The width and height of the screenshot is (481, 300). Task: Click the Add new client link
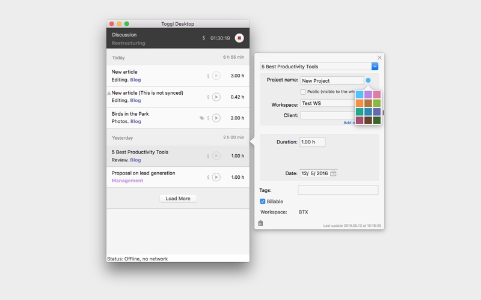[349, 122]
